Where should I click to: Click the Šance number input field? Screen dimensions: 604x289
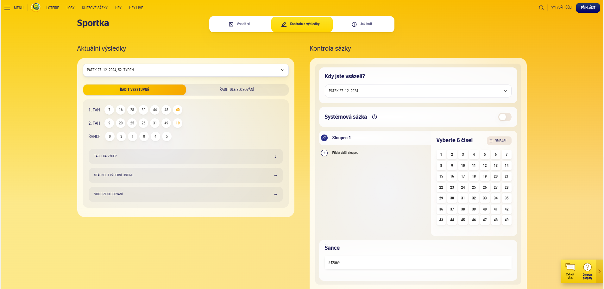pos(418,263)
